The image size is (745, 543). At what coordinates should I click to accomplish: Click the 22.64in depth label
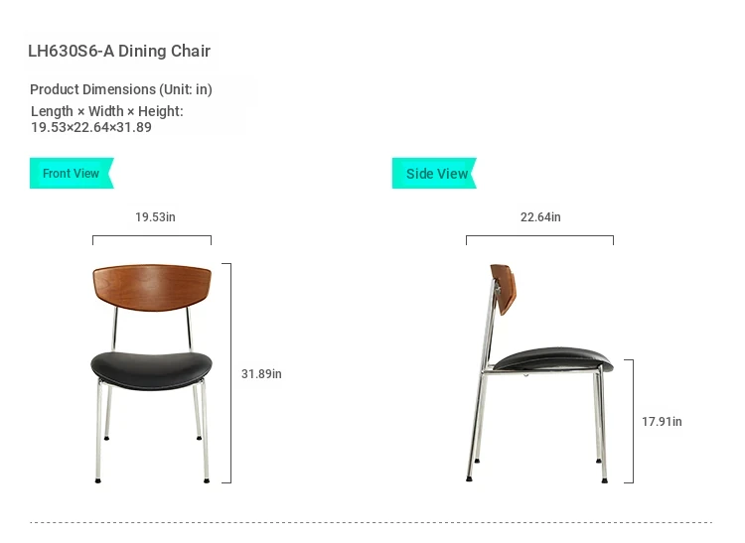(x=540, y=217)
